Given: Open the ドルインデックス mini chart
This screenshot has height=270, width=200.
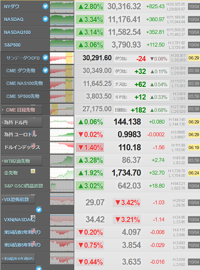Looking at the screenshot, I should (62, 148).
